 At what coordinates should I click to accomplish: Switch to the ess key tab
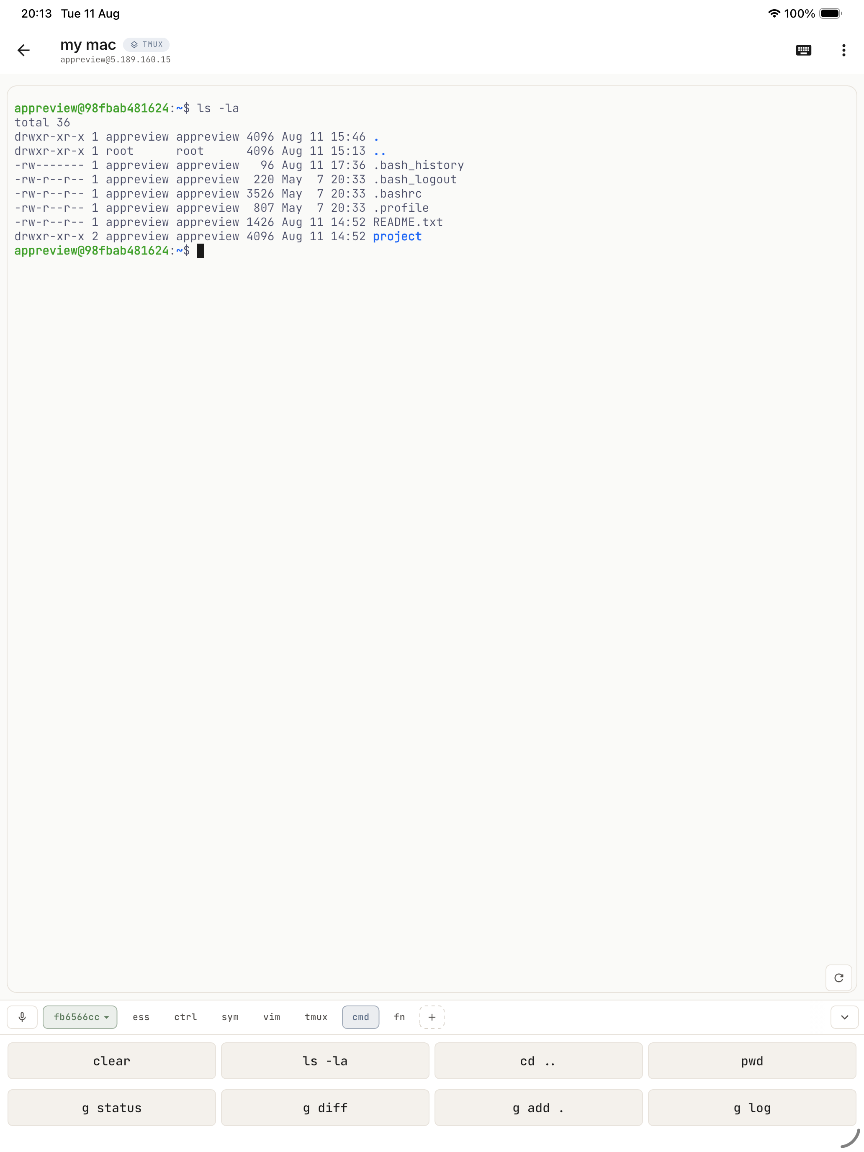tap(141, 1017)
